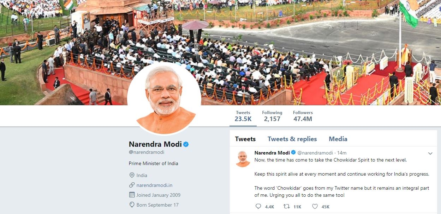
Task: Click the calendar icon beside Joined January 2009
Action: 132,195
